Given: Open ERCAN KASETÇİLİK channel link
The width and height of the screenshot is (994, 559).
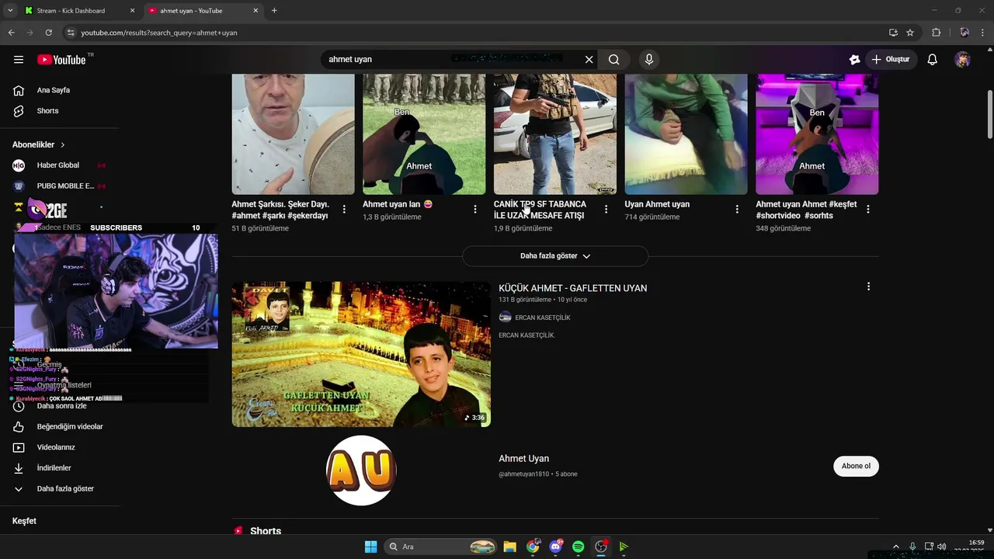Looking at the screenshot, I should click(x=542, y=318).
